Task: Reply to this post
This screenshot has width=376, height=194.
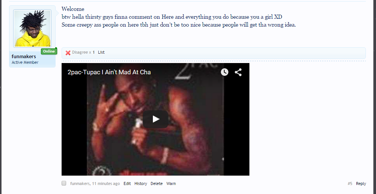Action: (361, 184)
